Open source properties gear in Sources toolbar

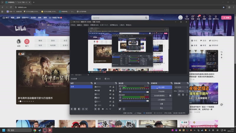pyautogui.click(x=103, y=109)
